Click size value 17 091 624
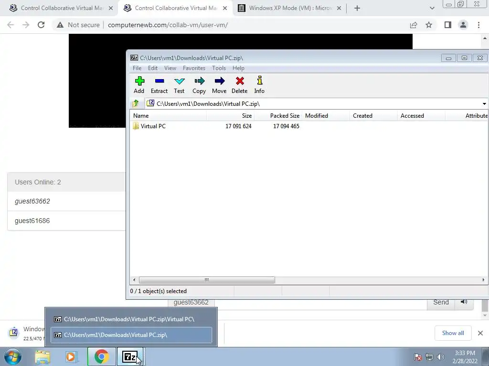The image size is (489, 366). coord(238,126)
